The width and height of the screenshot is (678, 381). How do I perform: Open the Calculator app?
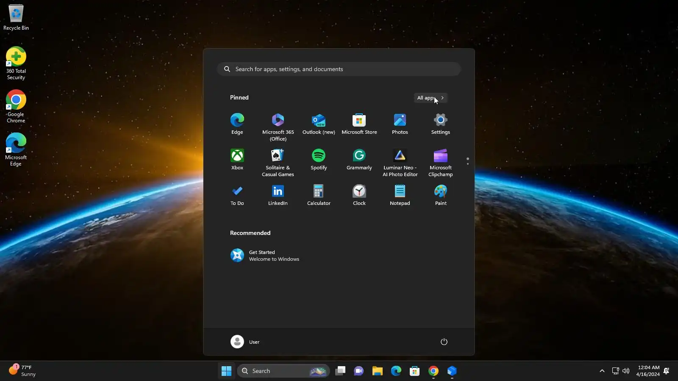click(319, 195)
